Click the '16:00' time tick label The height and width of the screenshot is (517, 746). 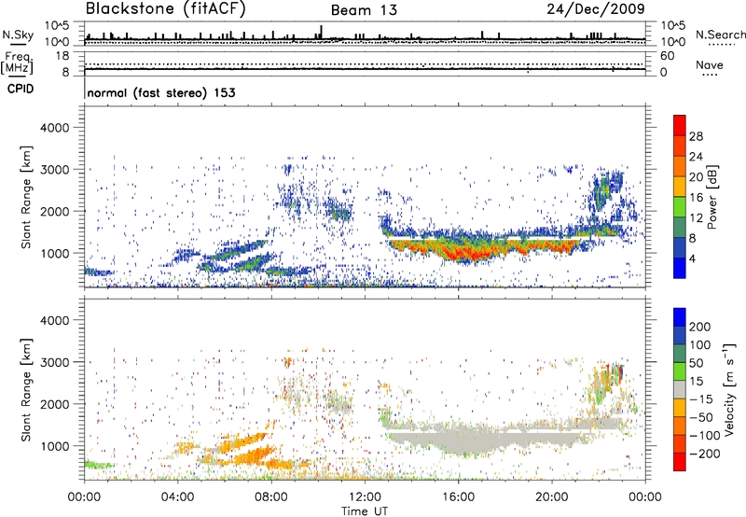[458, 497]
